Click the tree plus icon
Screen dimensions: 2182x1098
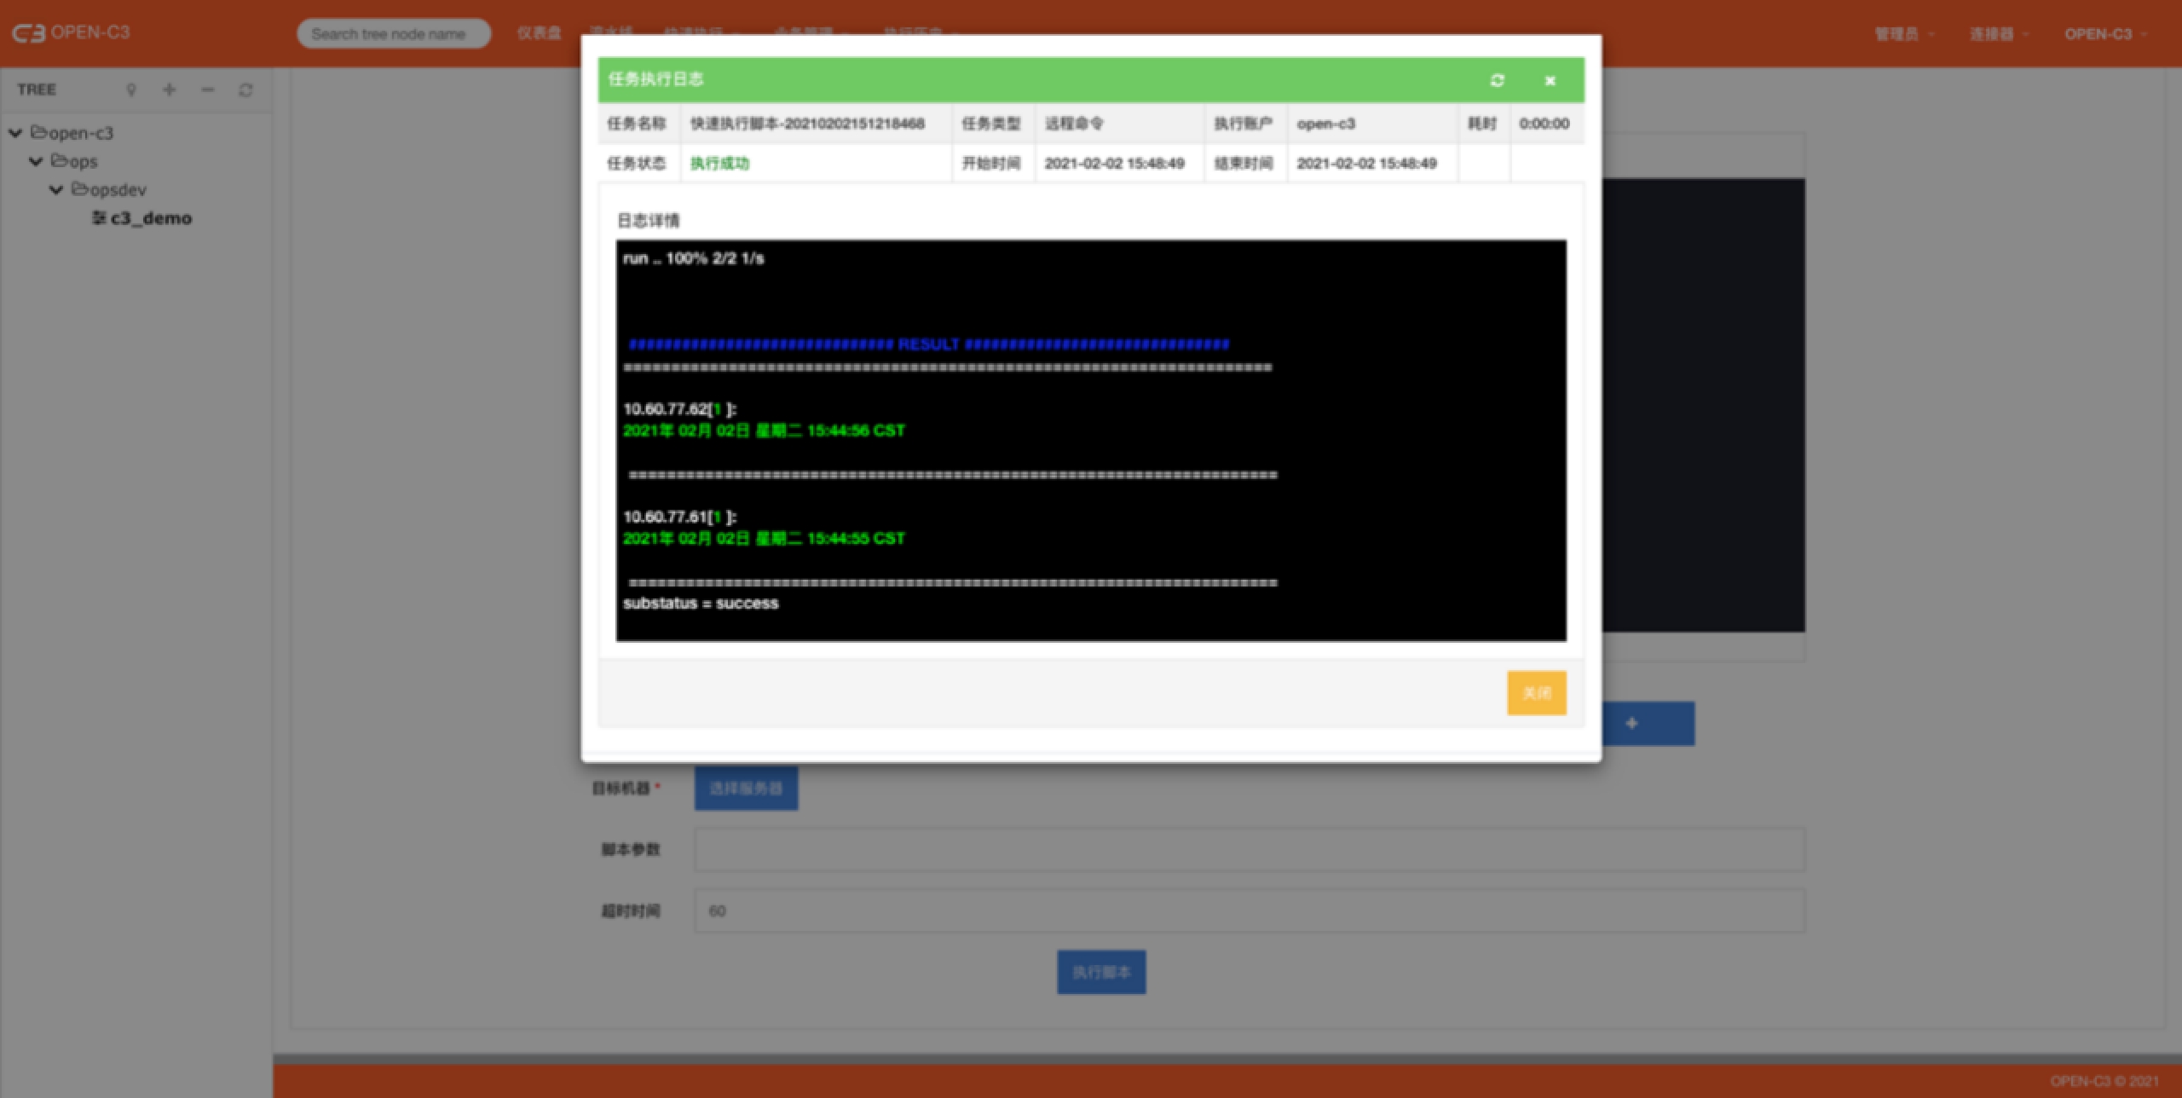(x=170, y=90)
